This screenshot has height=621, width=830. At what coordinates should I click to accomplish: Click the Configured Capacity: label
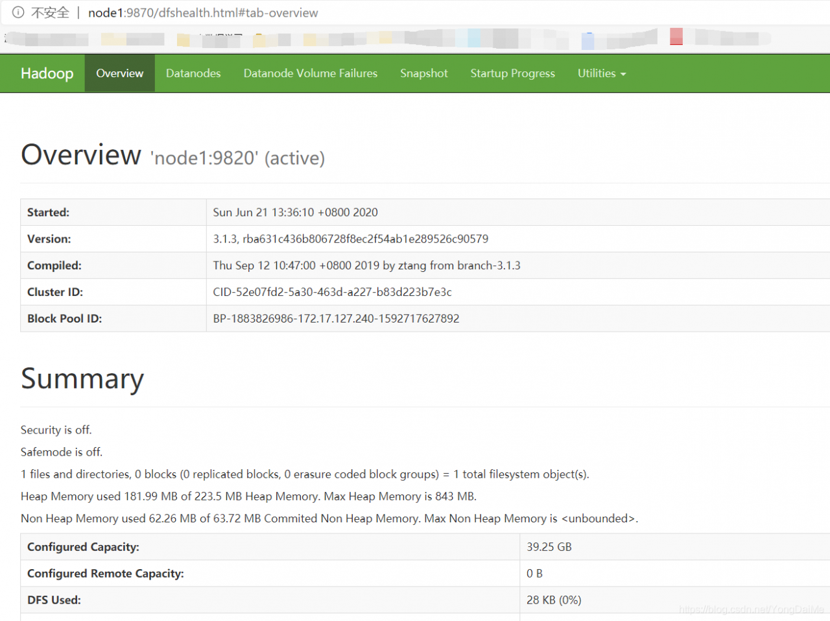83,547
